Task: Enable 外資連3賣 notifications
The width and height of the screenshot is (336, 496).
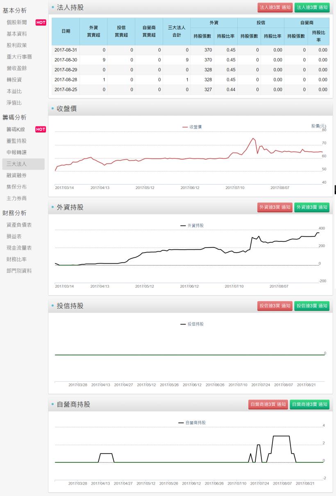Action: [x=311, y=207]
